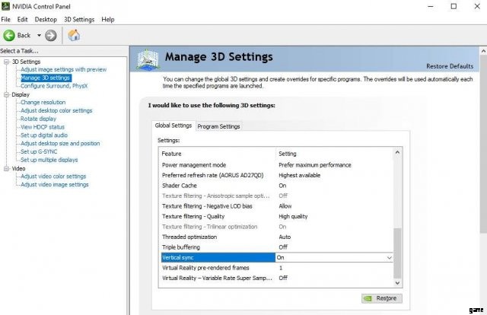Click the Restore Defaults link
The image size is (487, 315).
(450, 66)
